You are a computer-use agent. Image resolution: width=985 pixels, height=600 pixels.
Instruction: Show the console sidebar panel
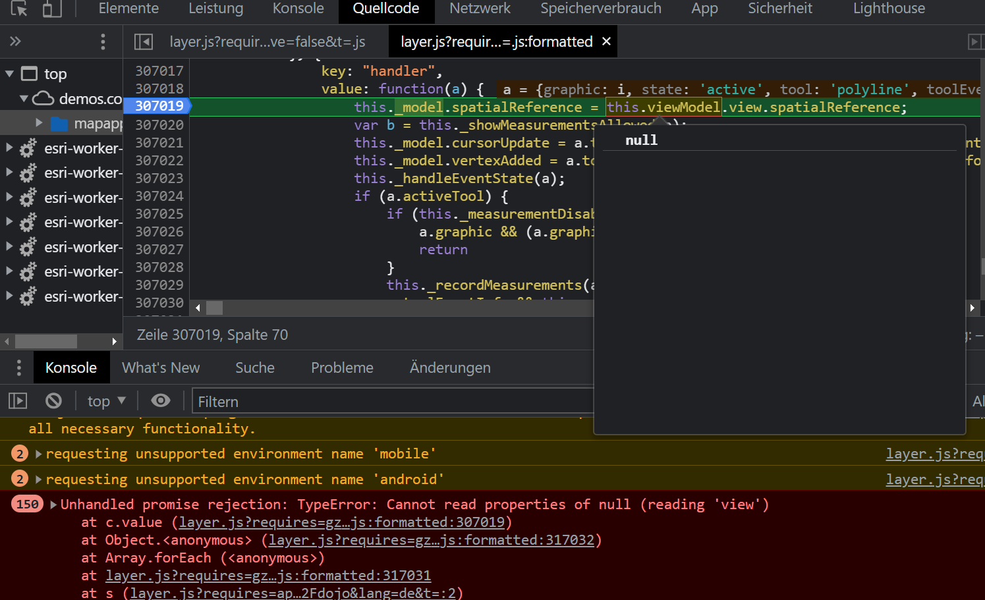click(x=17, y=400)
